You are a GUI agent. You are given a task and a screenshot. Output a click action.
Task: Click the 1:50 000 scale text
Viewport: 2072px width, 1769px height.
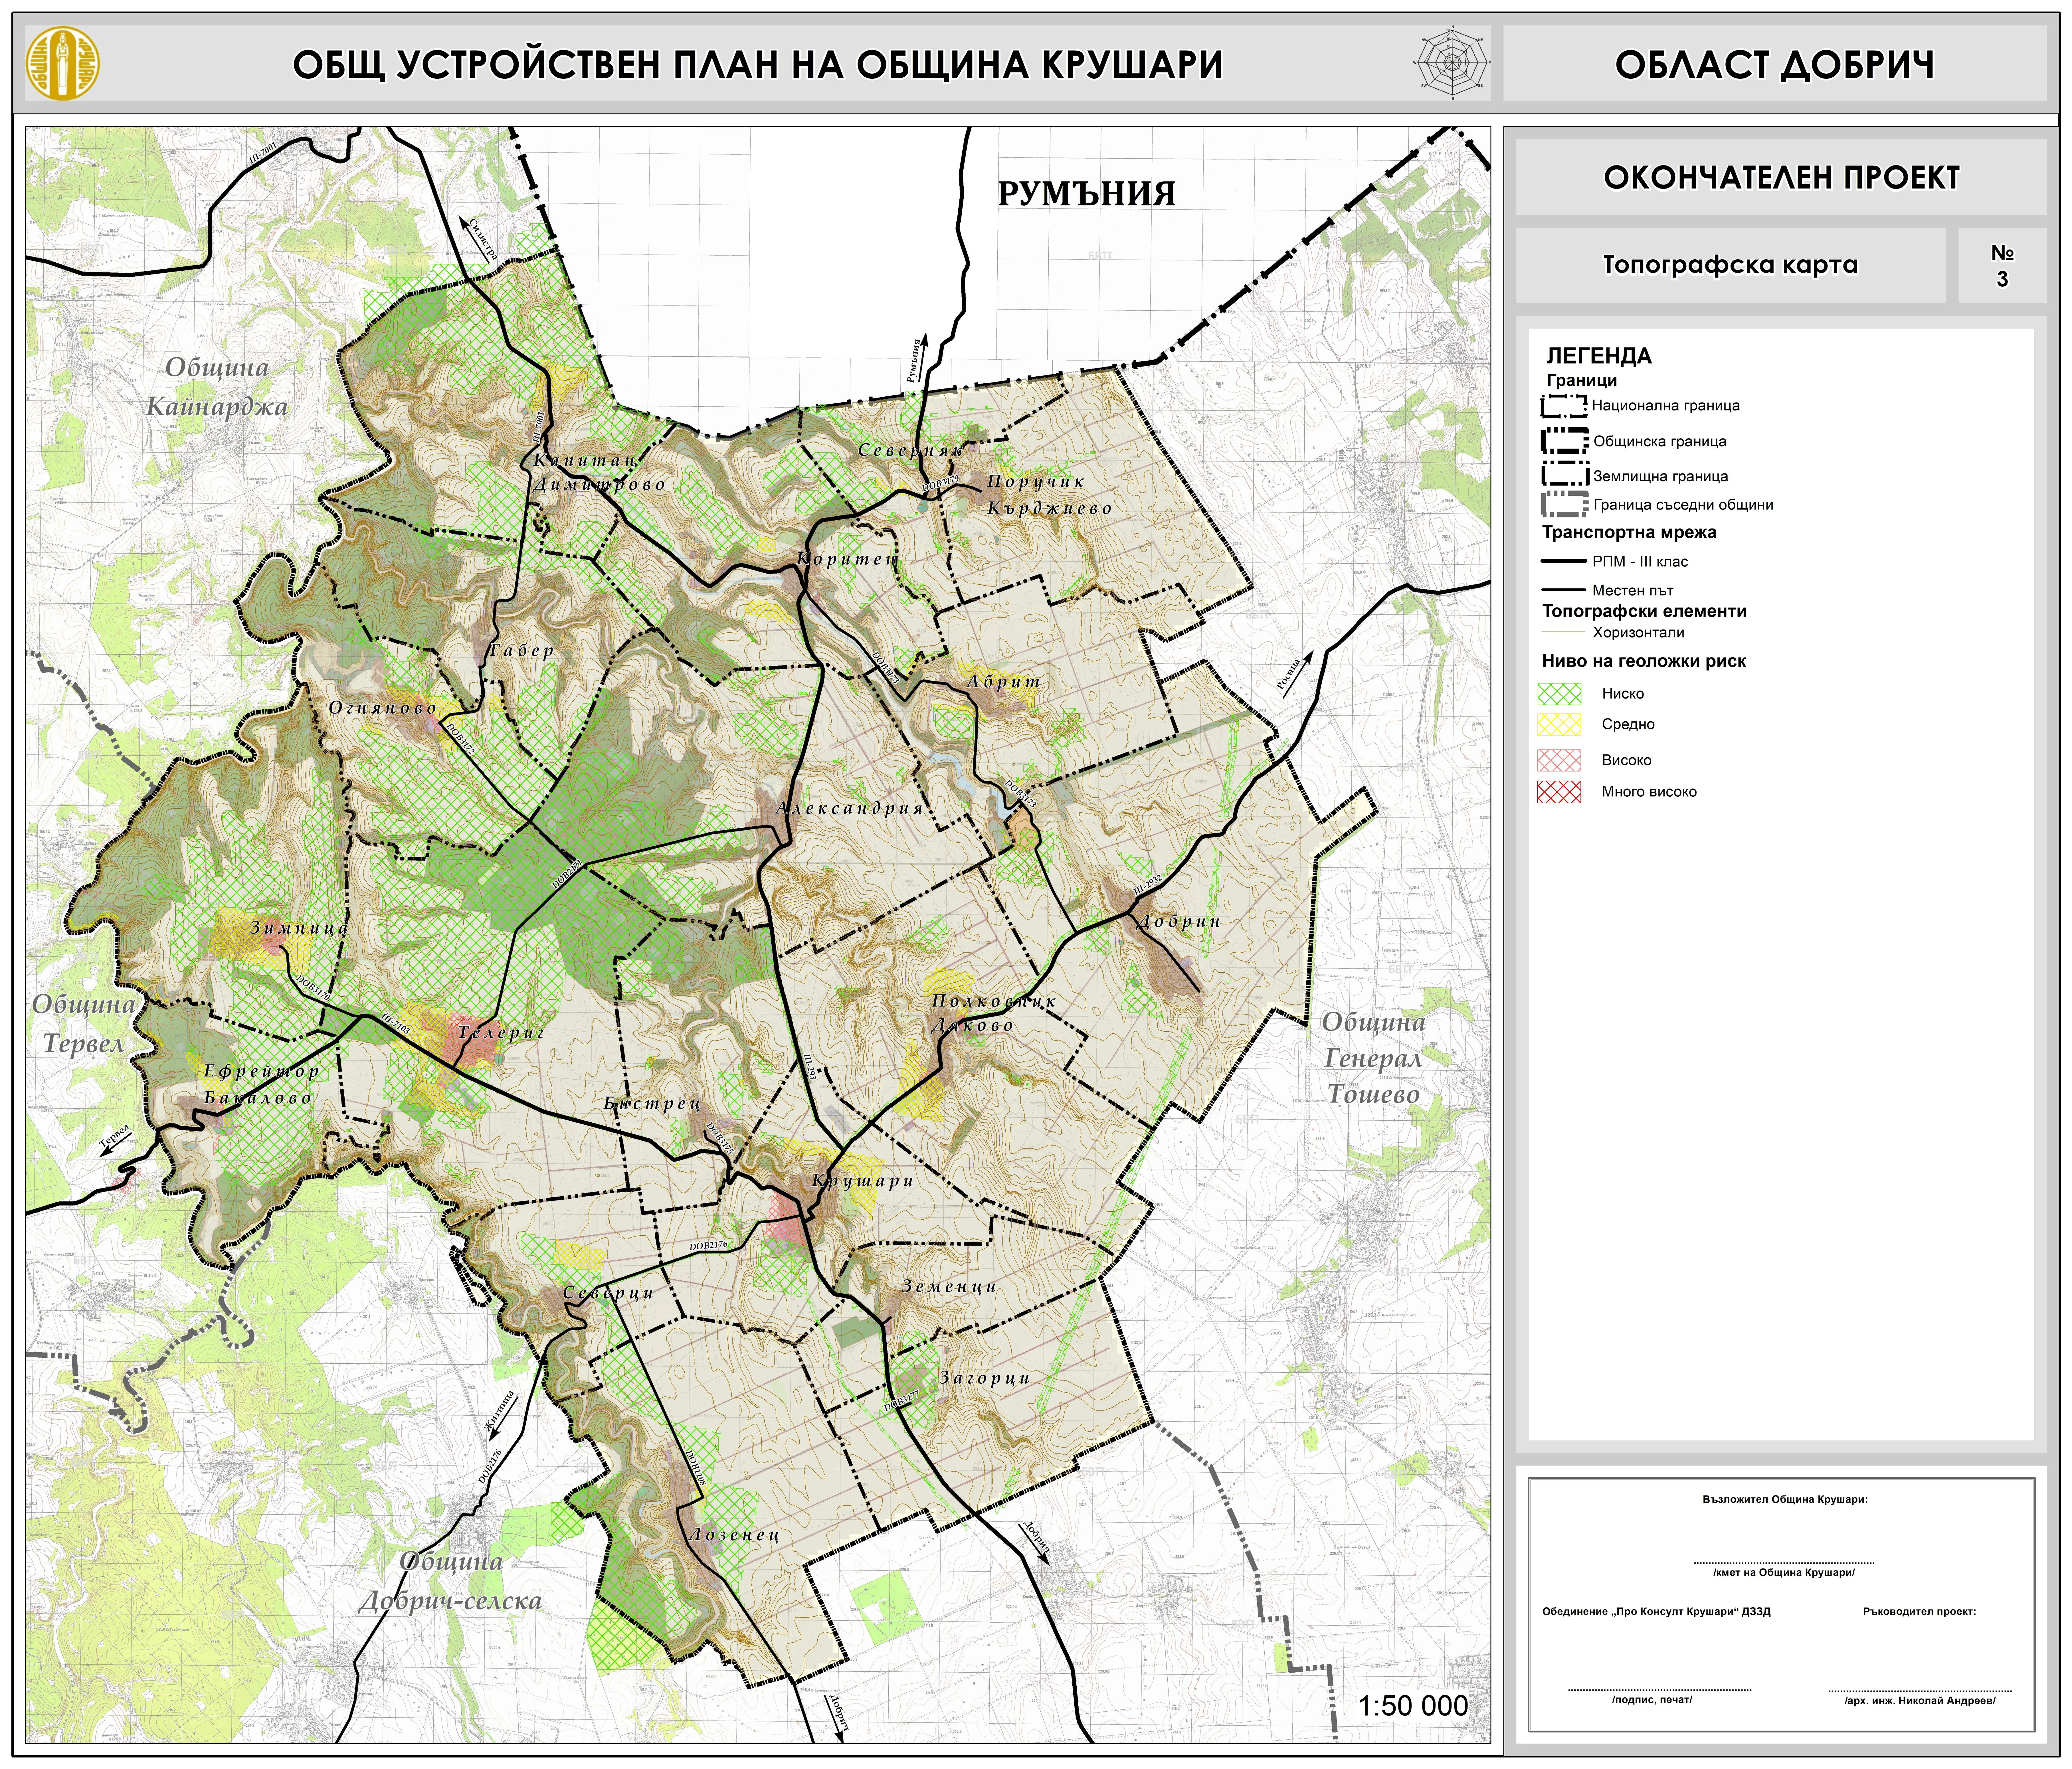[x=1413, y=1706]
